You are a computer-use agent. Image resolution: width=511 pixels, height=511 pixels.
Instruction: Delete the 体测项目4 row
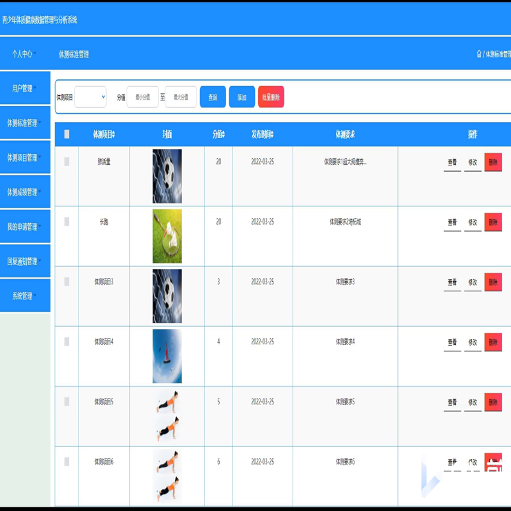click(493, 342)
